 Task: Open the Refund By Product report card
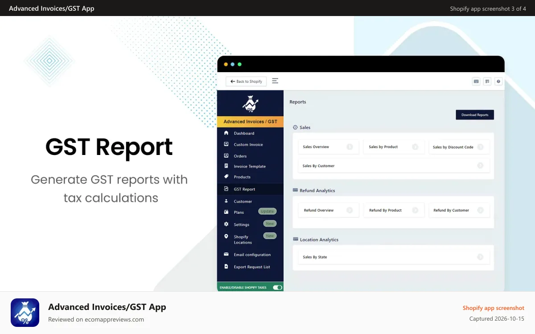click(x=394, y=210)
